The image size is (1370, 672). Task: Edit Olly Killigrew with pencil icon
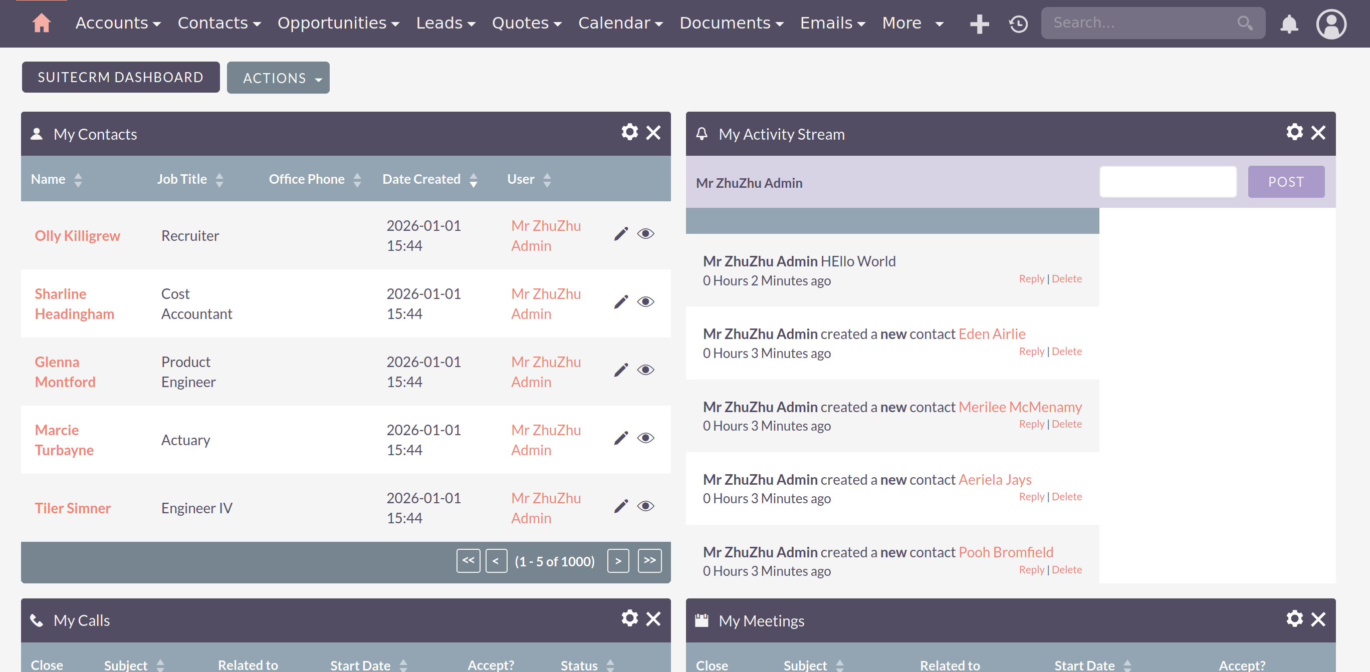point(621,234)
